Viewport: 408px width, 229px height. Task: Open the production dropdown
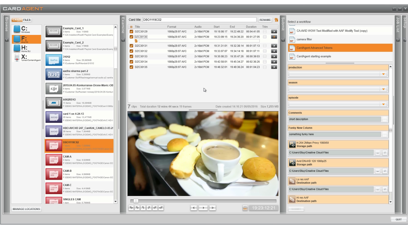pyautogui.click(x=383, y=74)
